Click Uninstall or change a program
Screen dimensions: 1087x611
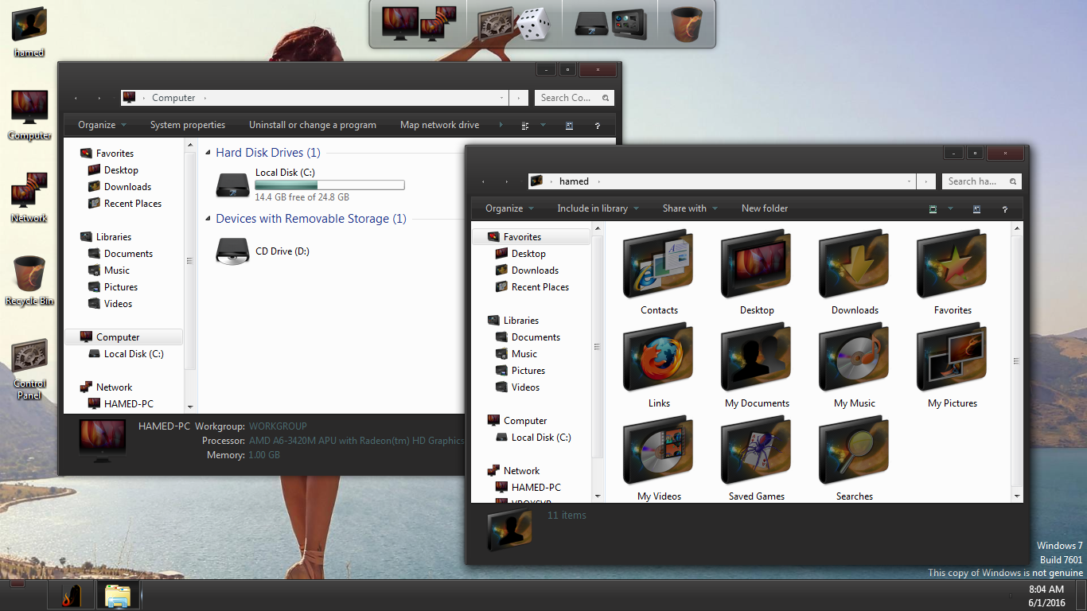[312, 125]
